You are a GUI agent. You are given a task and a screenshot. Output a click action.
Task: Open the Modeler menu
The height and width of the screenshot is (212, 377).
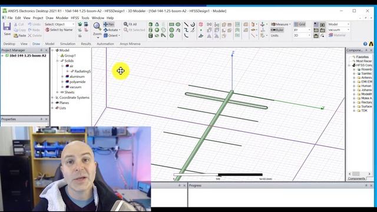(62, 18)
